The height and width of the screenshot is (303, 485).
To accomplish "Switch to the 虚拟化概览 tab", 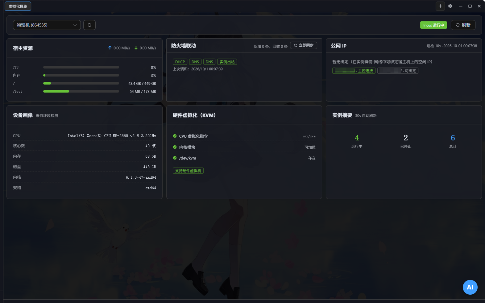I will point(18,6).
